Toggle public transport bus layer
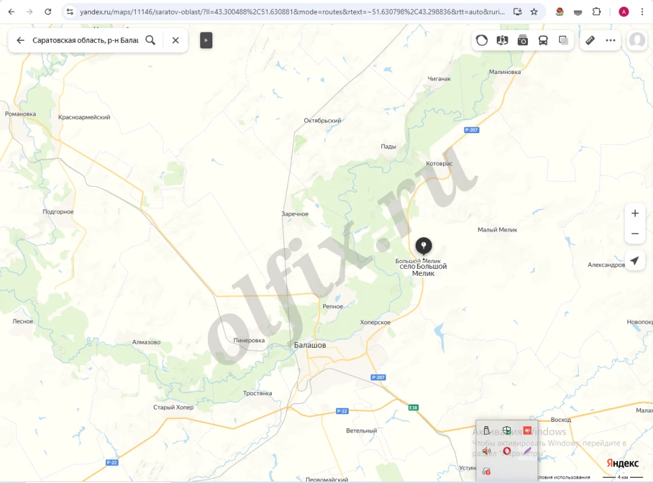653x483 pixels. (x=543, y=40)
